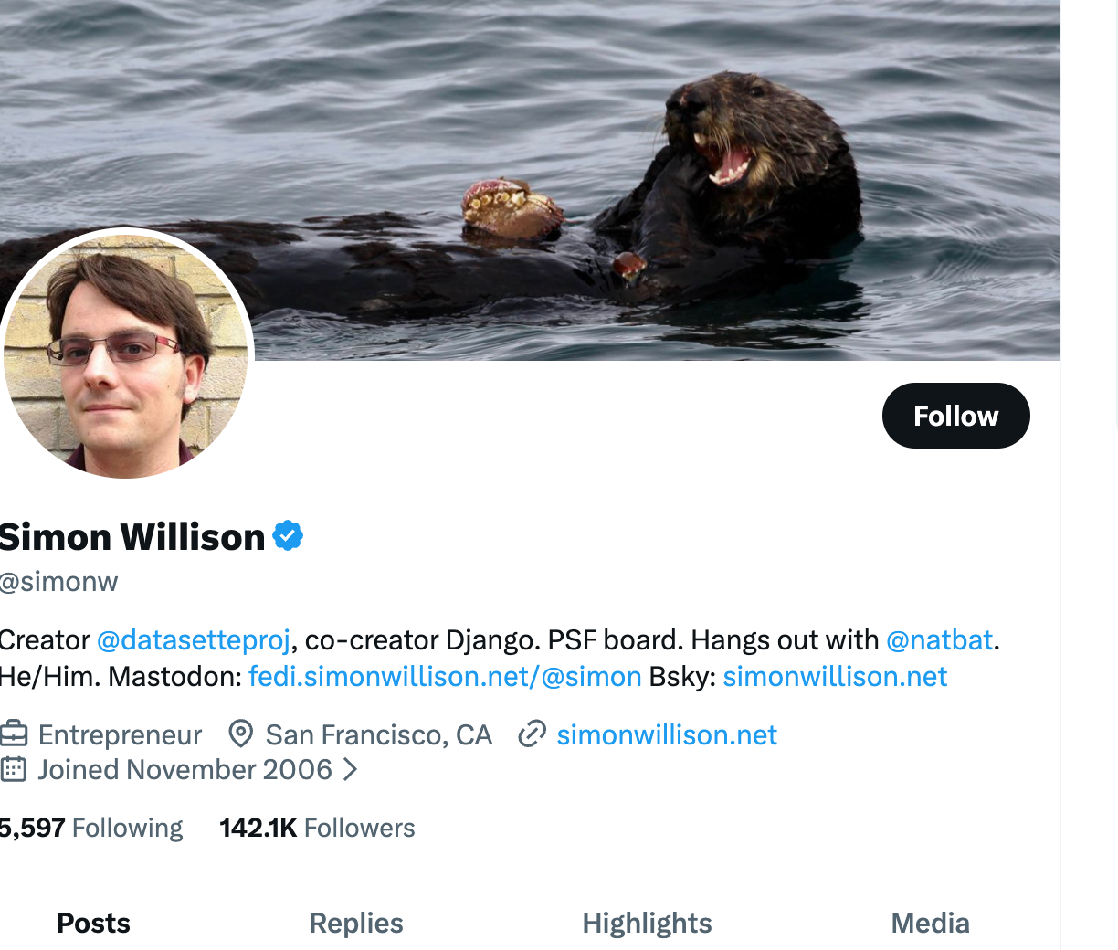View the 5,597 Following list
This screenshot has height=950, width=1118.
coord(91,828)
